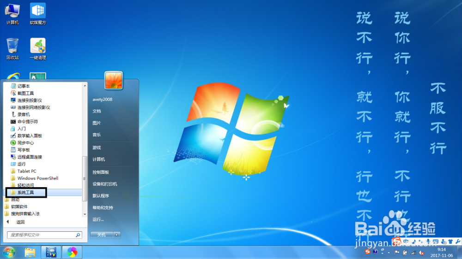The width and height of the screenshot is (462, 259).
Task: Open the File Explorer taskbar icon
Action: tap(30, 252)
